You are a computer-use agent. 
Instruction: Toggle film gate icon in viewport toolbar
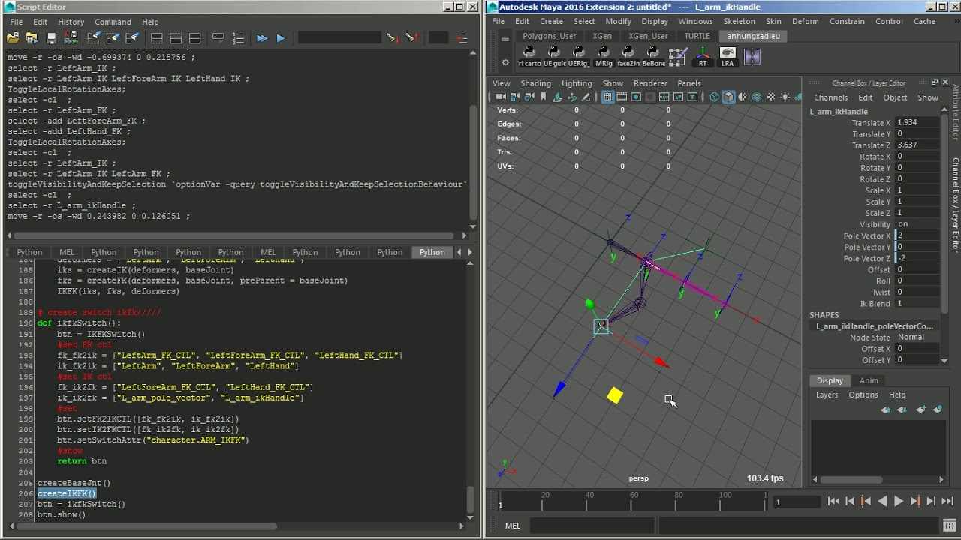(x=622, y=97)
